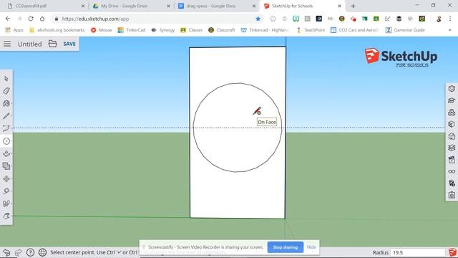Switch to the drag specs Google Docs tab
The height and width of the screenshot is (258, 458).
[217, 6]
